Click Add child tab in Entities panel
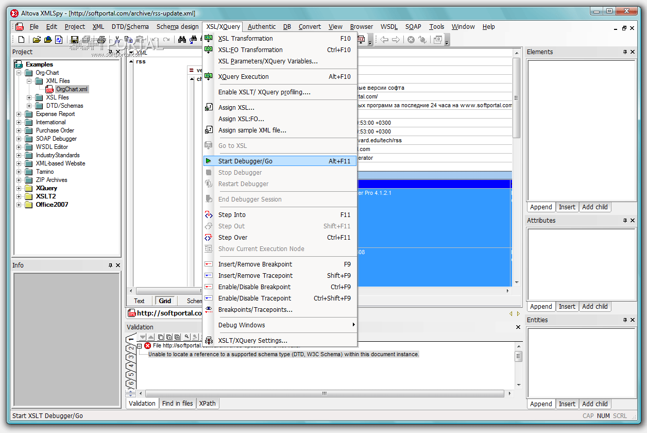 pos(595,404)
